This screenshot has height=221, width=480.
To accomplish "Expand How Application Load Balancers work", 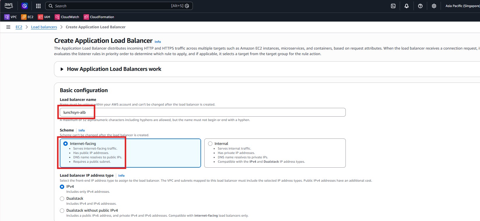I will coord(114,69).
